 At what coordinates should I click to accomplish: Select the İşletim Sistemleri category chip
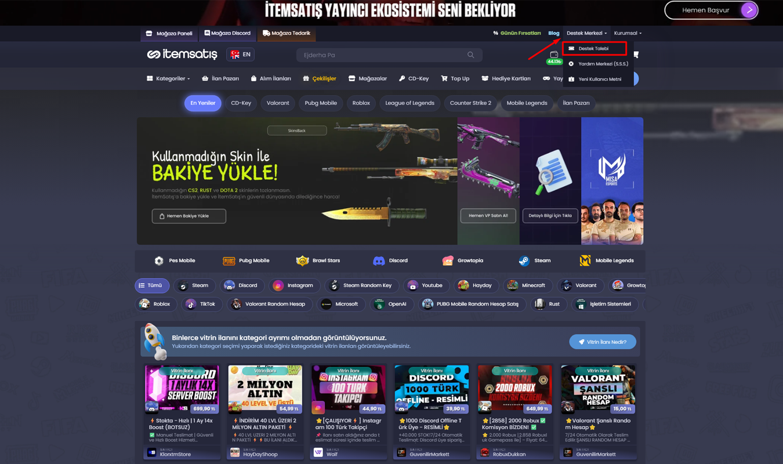[x=605, y=304]
